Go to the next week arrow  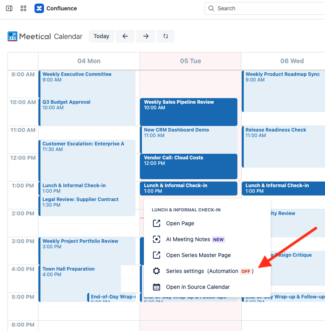[146, 36]
